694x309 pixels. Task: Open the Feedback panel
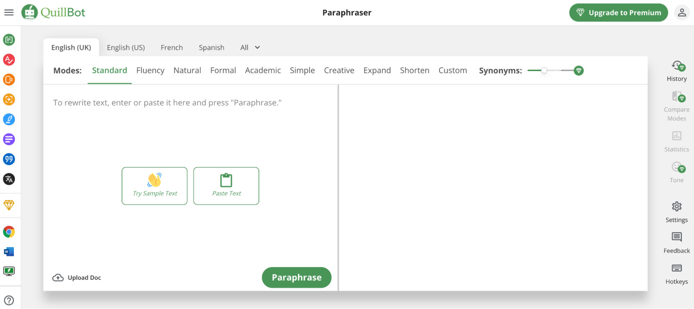677,243
